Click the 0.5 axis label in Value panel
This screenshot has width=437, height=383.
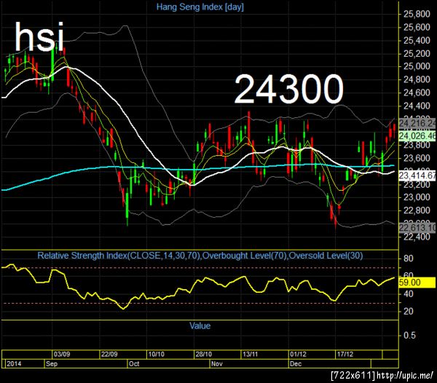tap(409, 335)
